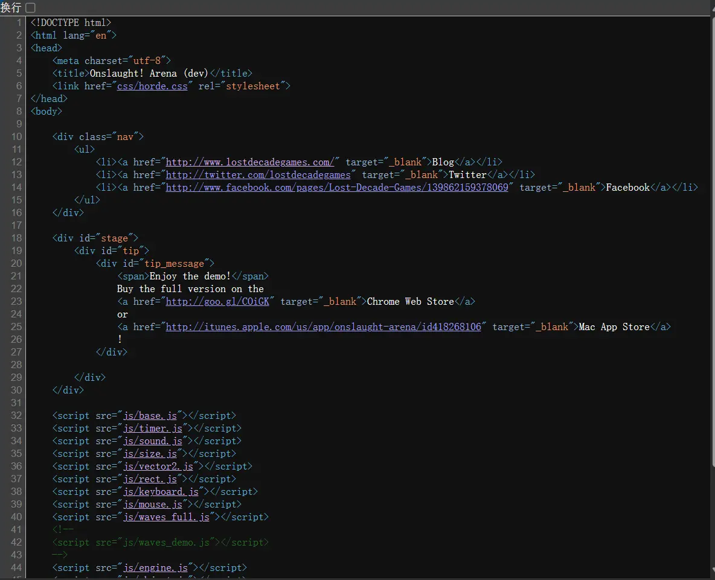
Task: Click the js/mouse.js source link
Action: tap(152, 504)
